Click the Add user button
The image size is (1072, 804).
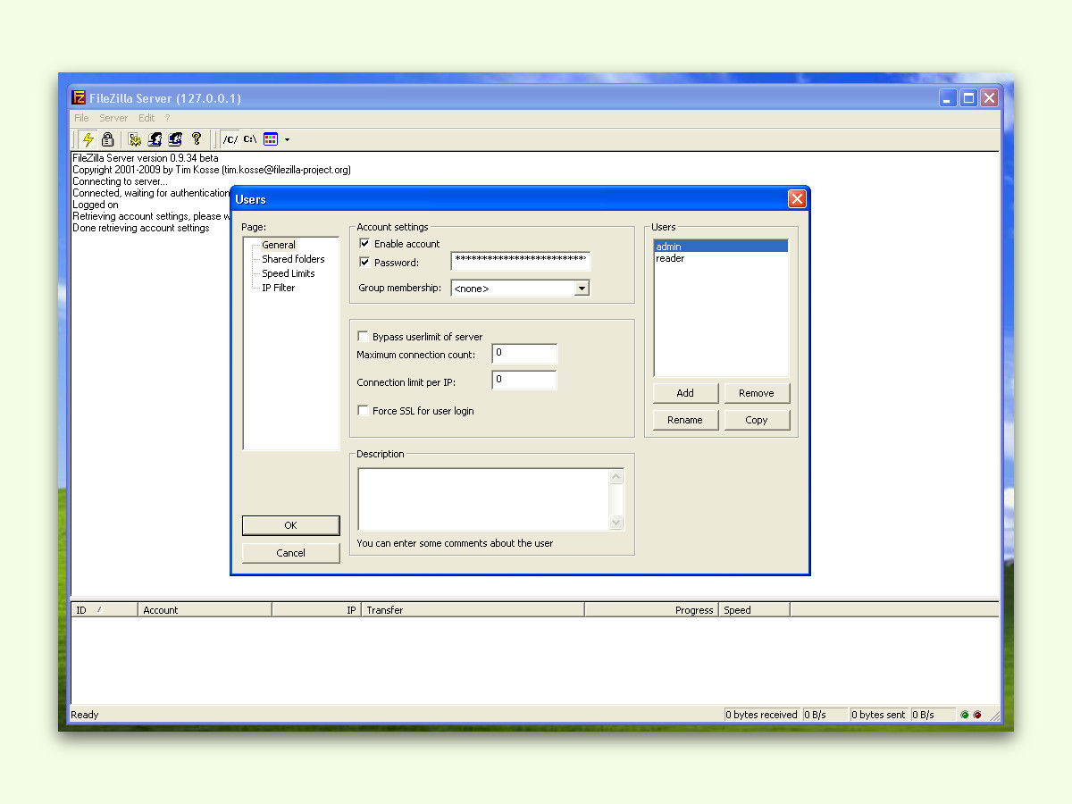(685, 393)
